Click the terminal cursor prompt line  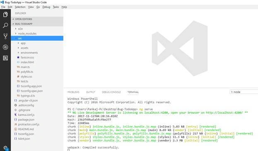(x=68, y=150)
